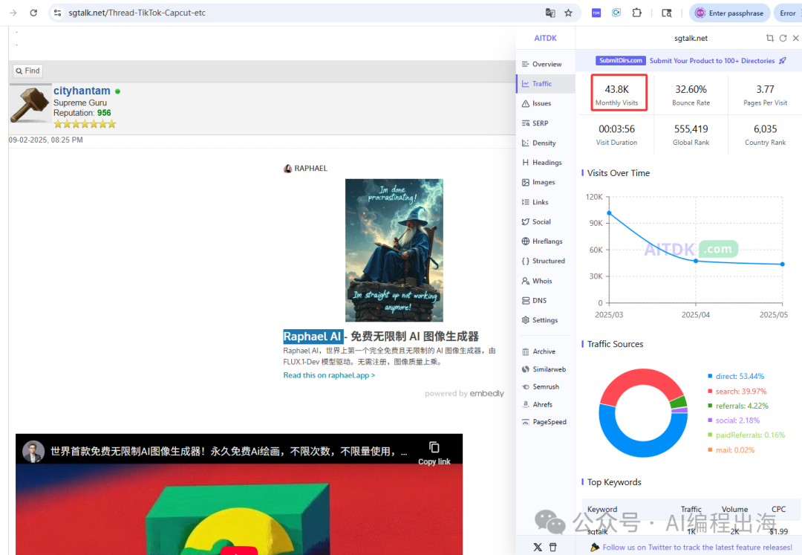Click the Error button in toolbar
Image resolution: width=802 pixels, height=555 pixels.
click(788, 13)
